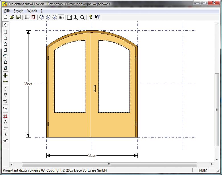Click Z horizontal cross-arrows tool
Screen dimensions: 222x175
point(5,134)
